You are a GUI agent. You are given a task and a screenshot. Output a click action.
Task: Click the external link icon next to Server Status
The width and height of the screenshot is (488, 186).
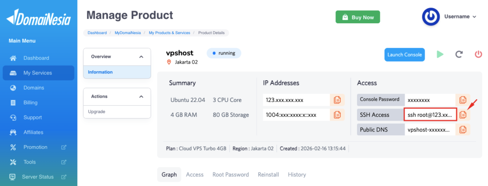(x=64, y=177)
